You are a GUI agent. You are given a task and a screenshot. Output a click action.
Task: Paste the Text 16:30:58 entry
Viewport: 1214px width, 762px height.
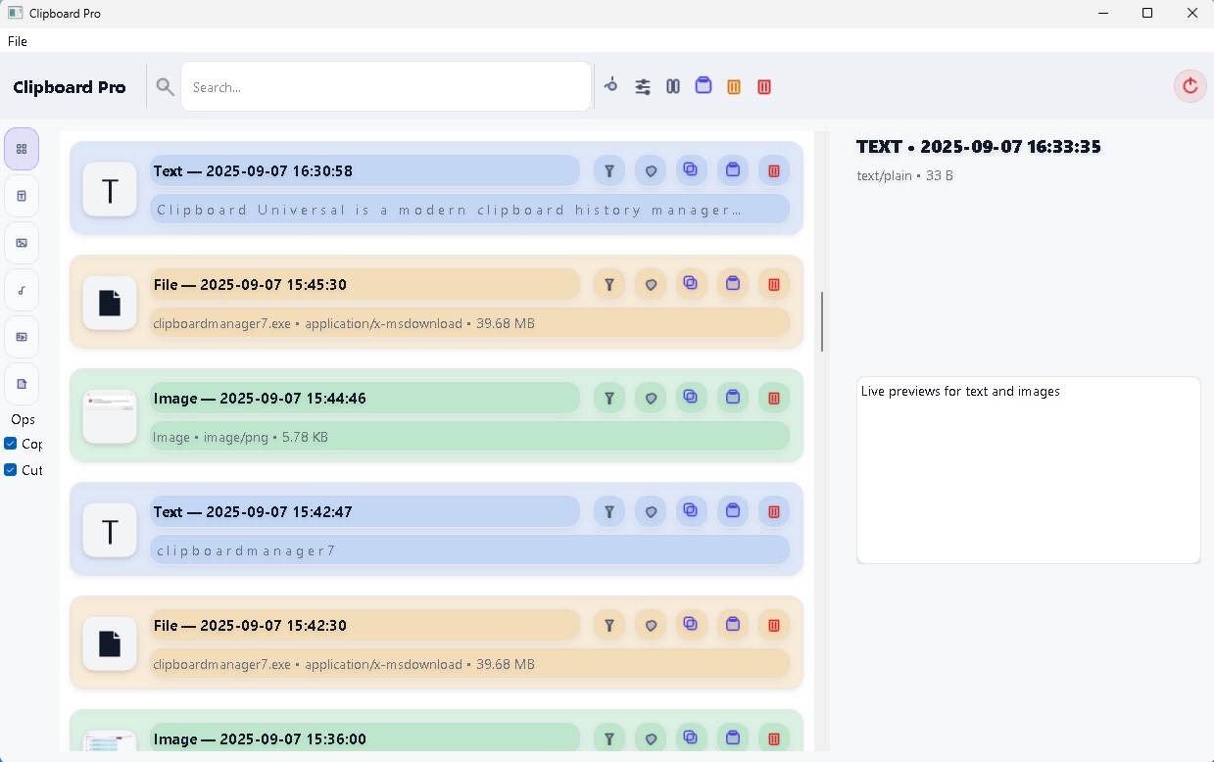pyautogui.click(x=733, y=170)
